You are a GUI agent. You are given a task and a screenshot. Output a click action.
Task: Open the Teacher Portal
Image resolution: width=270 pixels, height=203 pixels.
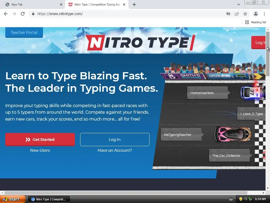24,32
